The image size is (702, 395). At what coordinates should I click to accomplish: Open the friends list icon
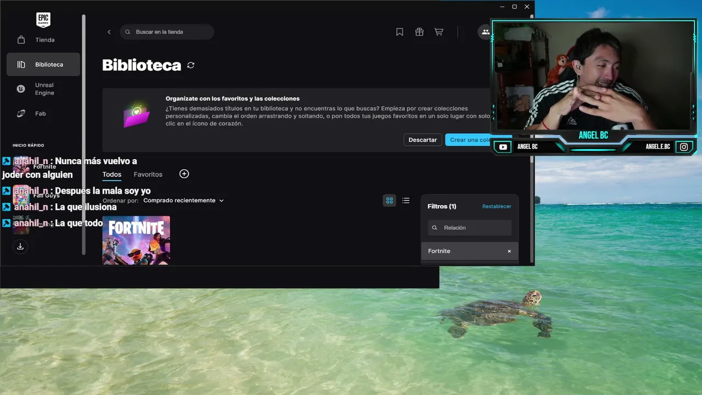[485, 32]
